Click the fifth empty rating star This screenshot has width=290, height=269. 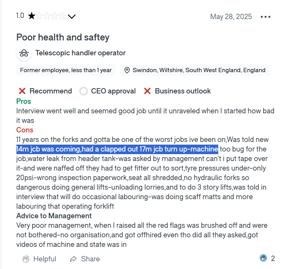(62, 16)
